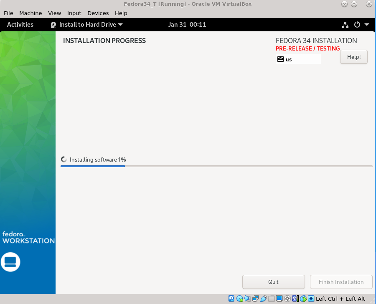This screenshot has height=304, width=376.
Task: Open the Input menu
Action: pos(74,13)
